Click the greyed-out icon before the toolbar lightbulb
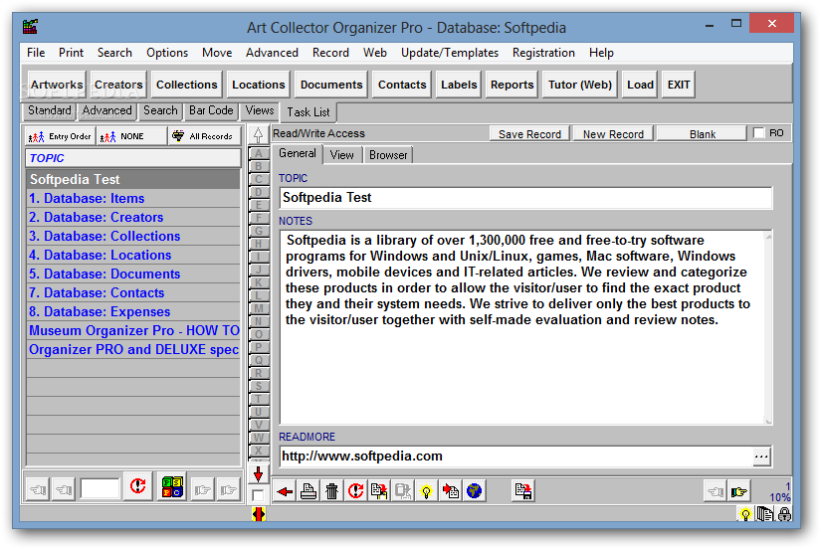The height and width of the screenshot is (549, 821). tap(403, 491)
